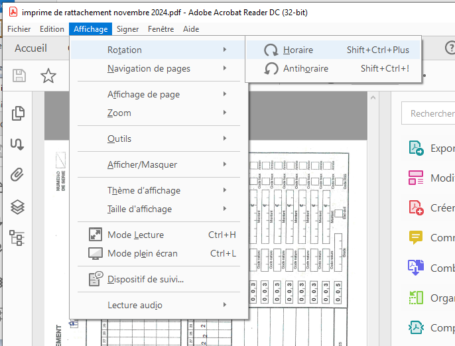The height and width of the screenshot is (346, 455).
Task: Expand the Lecture audio submenu arrow
Action: (x=225, y=304)
